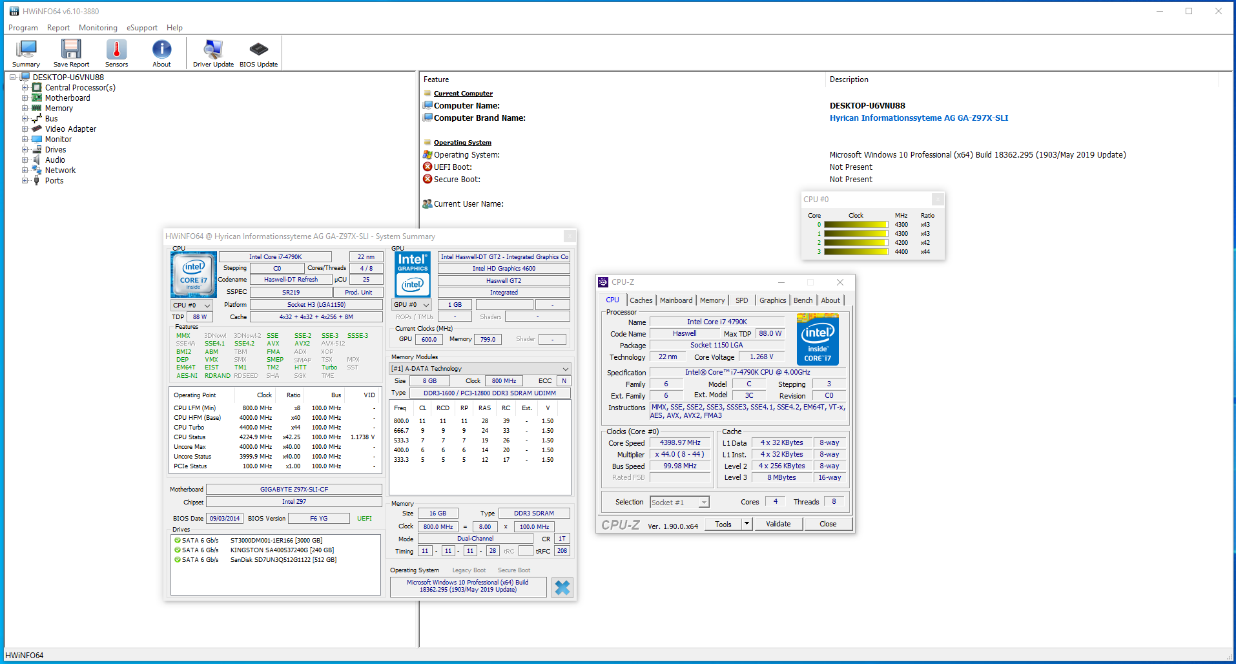This screenshot has width=1236, height=664.
Task: Open the Socket #1 selection dropdown
Action: 679,503
